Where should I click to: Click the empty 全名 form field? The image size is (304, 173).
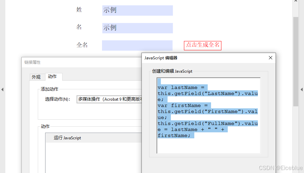coord(137,45)
